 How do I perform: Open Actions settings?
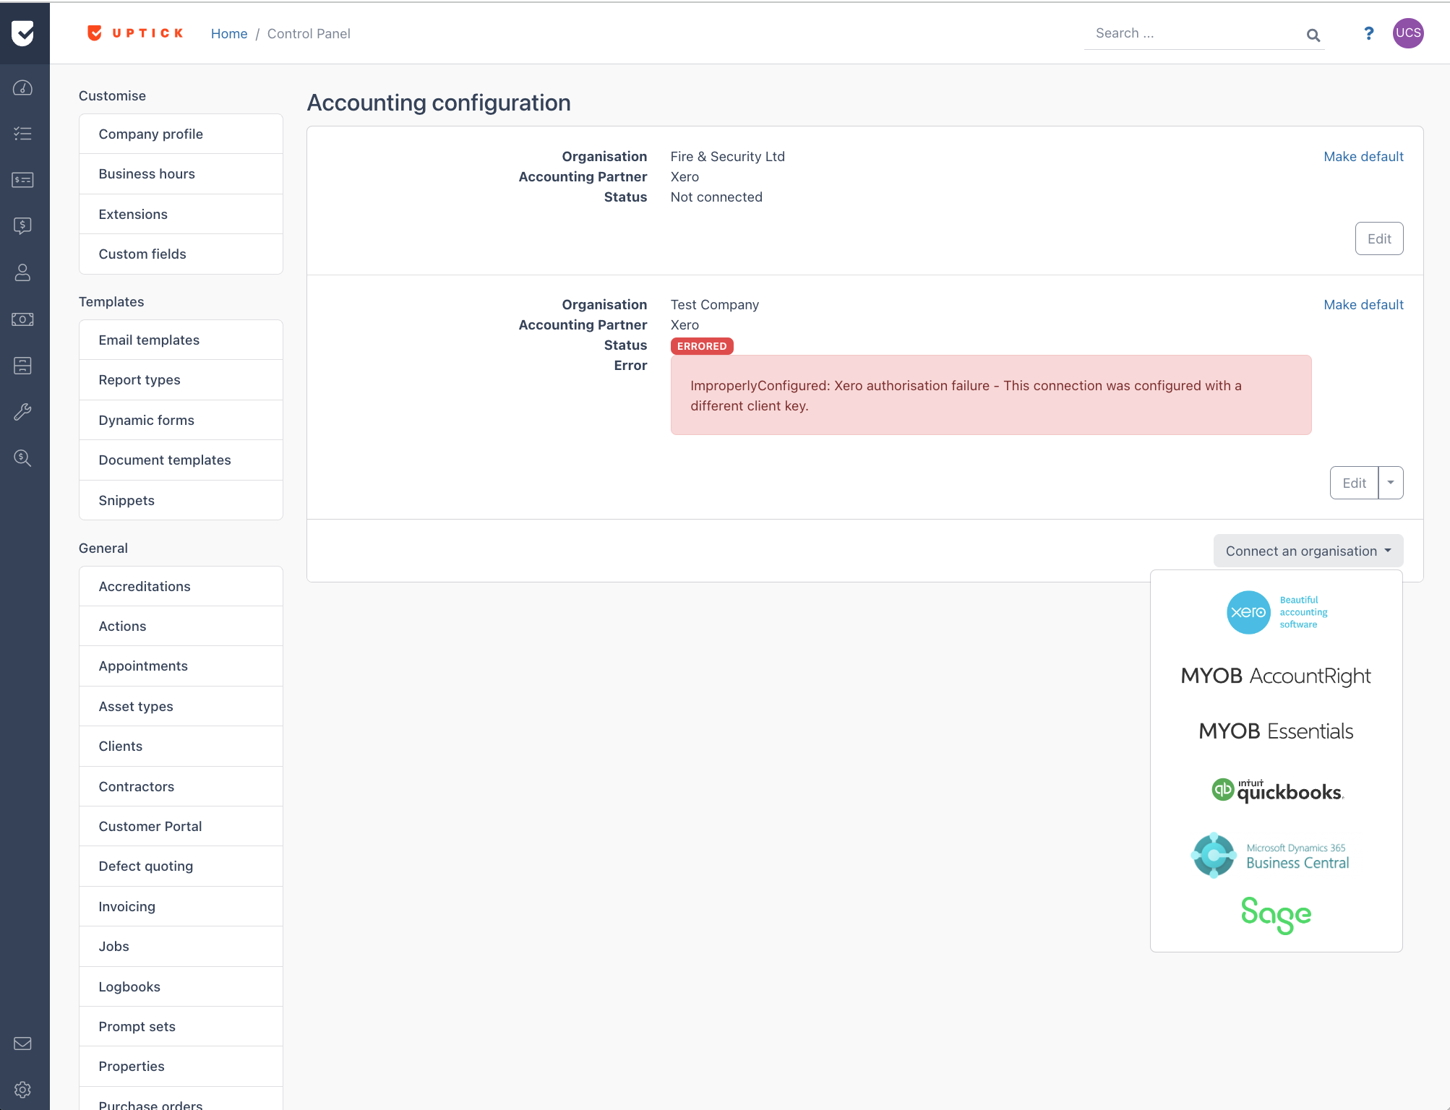(181, 627)
